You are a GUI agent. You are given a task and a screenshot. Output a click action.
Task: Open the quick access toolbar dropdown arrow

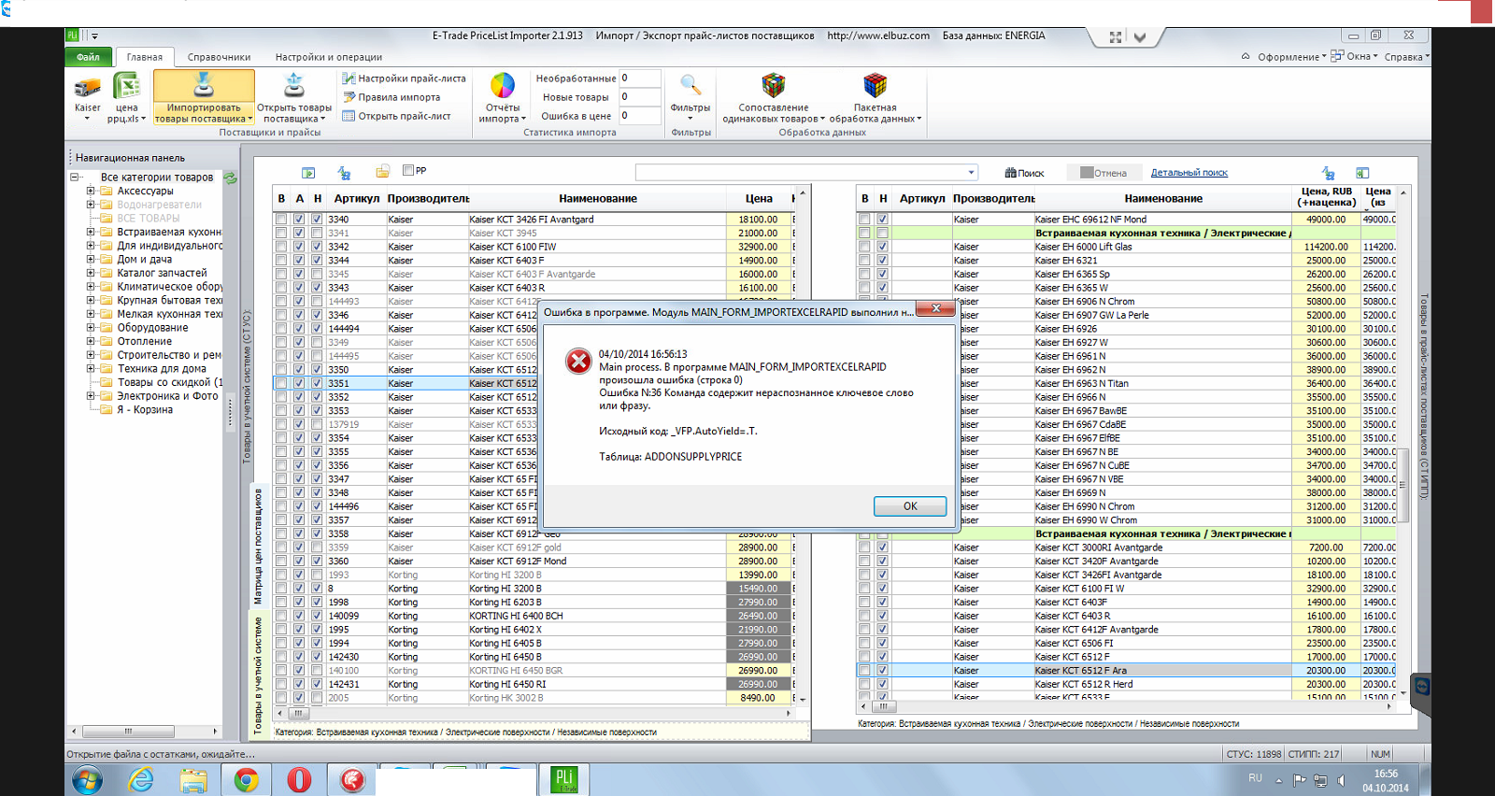pos(94,36)
